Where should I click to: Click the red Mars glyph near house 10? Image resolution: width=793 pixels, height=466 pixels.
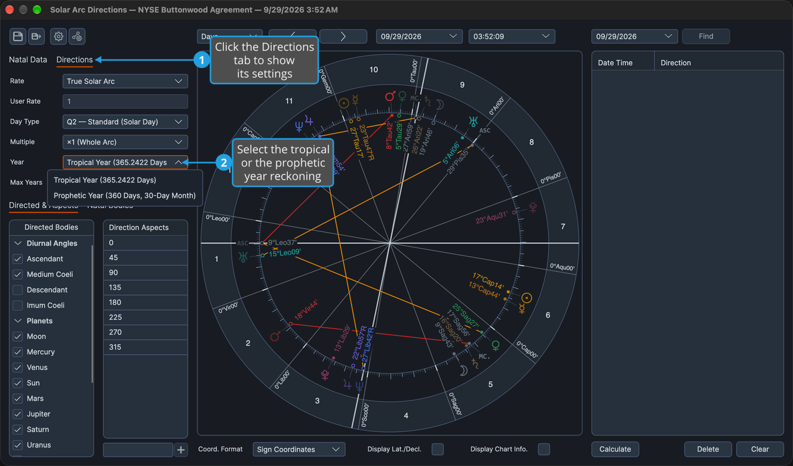390,96
